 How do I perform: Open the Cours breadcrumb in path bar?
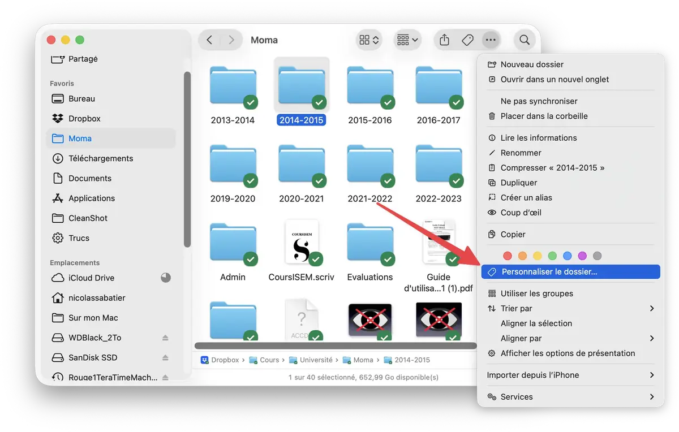click(x=270, y=360)
